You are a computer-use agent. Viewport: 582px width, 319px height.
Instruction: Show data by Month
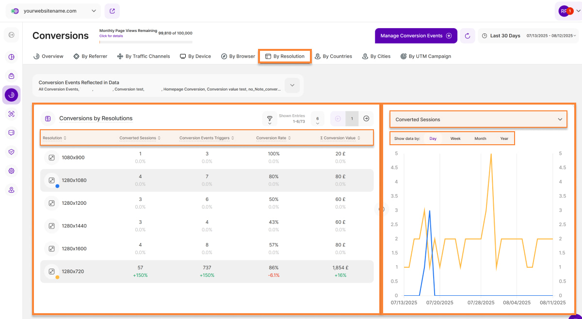[x=480, y=138]
